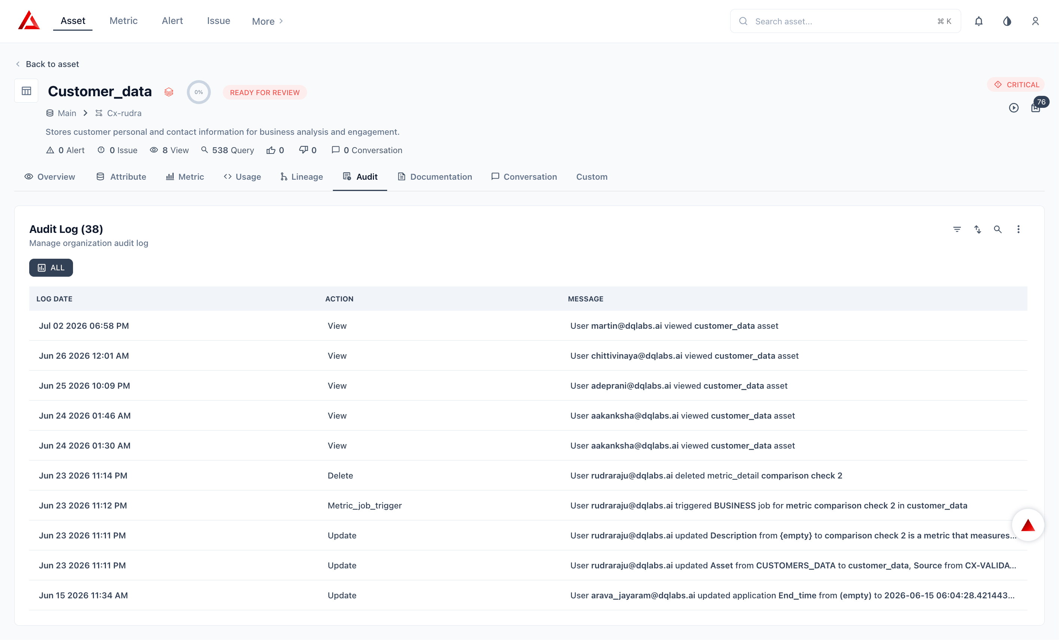Click the 0% score circle

(199, 92)
